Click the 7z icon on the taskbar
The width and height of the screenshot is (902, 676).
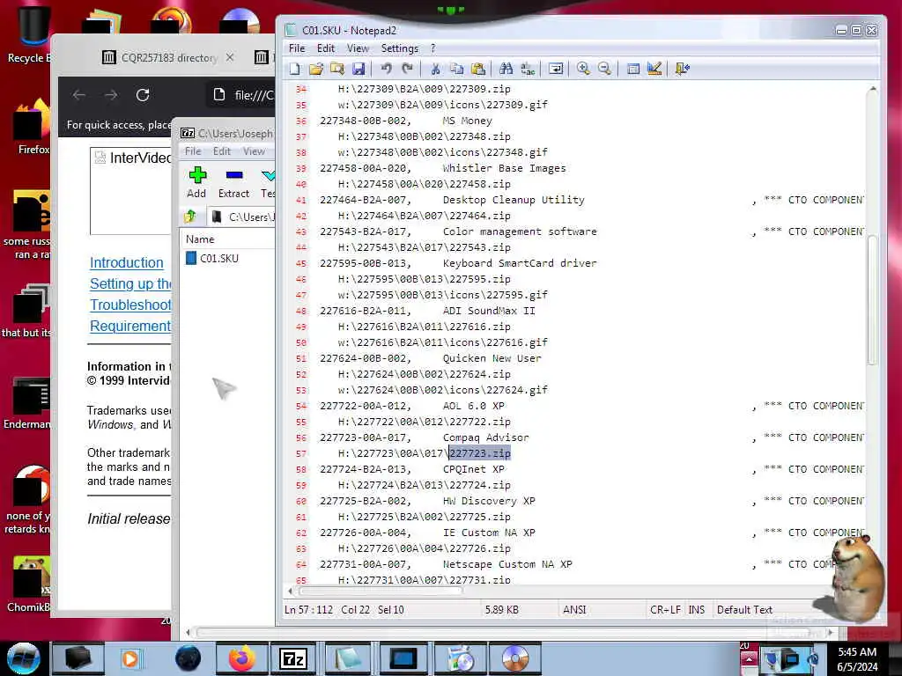[293, 658]
